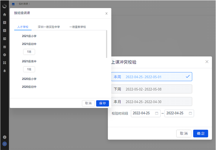Image resolution: width=216 pixels, height=150 pixels.
Task: Open the four-square apps grid icon
Action: click(5, 63)
